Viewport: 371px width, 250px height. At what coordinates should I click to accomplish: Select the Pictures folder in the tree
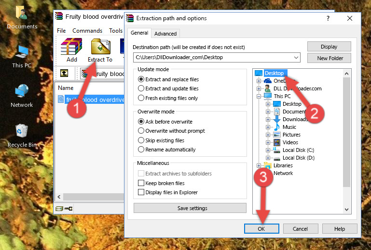pyautogui.click(x=291, y=135)
